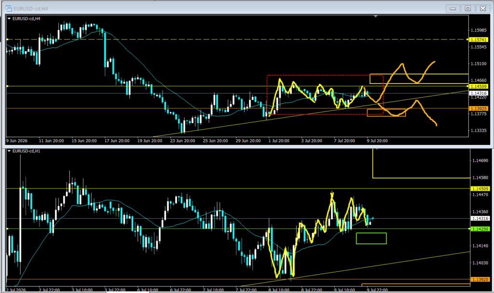Click the chart window icon in title bar
This screenshot has width=494, height=293.
pyautogui.click(x=9, y=9)
